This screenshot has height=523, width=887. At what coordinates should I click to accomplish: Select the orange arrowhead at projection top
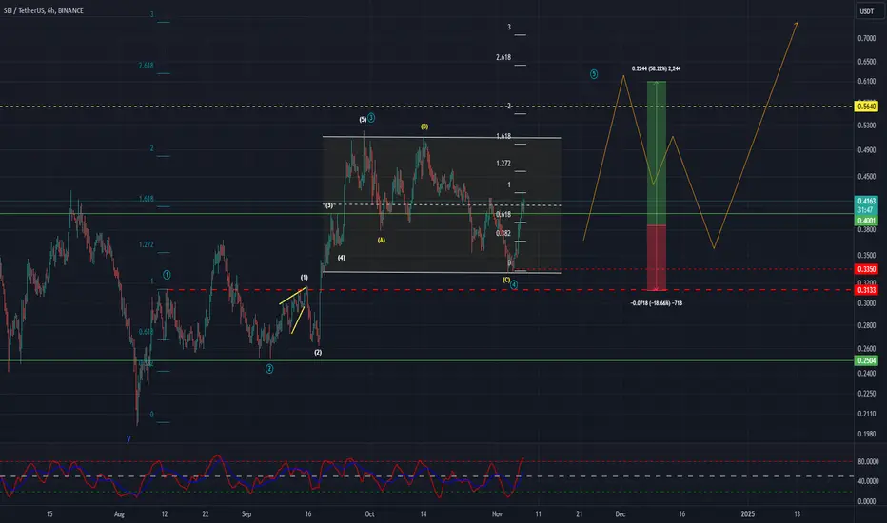[797, 24]
